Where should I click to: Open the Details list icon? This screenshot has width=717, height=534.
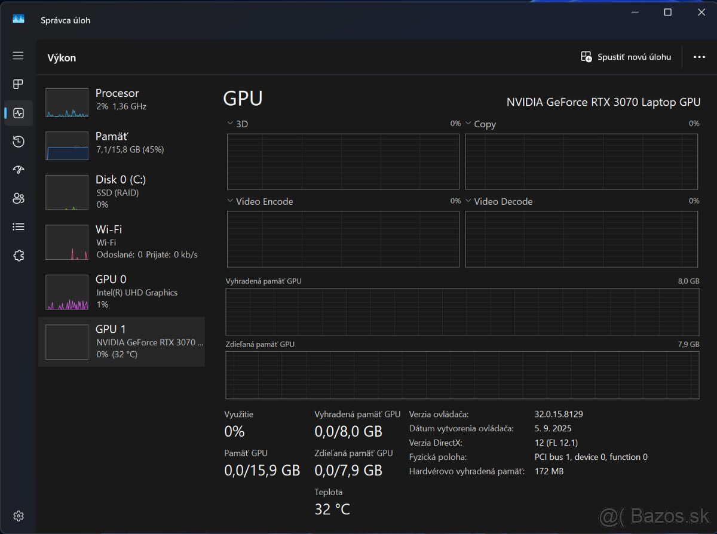coord(19,227)
